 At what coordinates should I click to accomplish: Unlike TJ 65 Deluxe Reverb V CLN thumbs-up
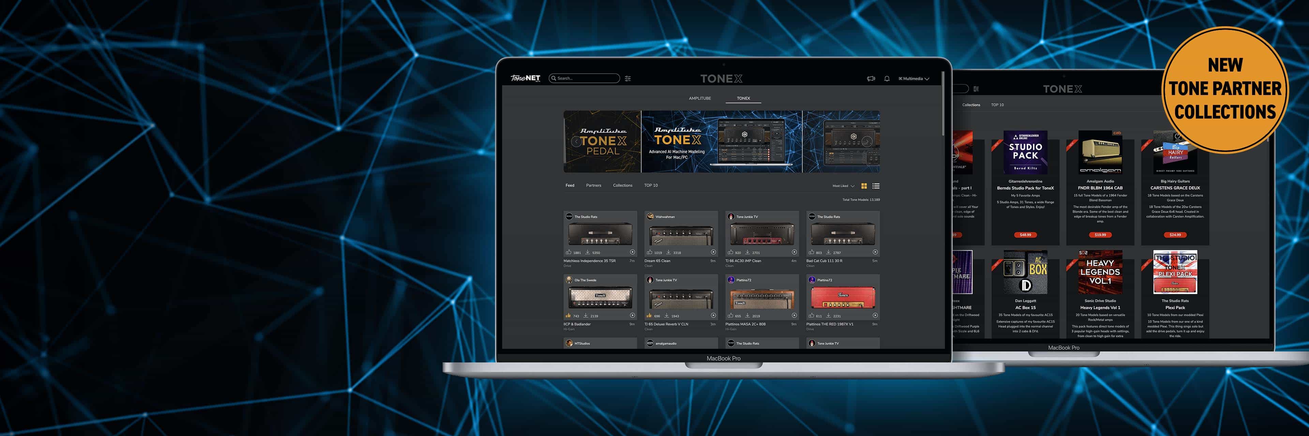[x=649, y=315]
